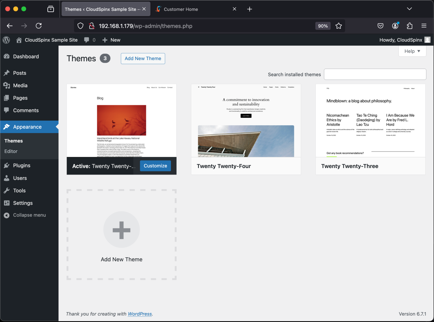Open the Help dropdown

pyautogui.click(x=412, y=51)
